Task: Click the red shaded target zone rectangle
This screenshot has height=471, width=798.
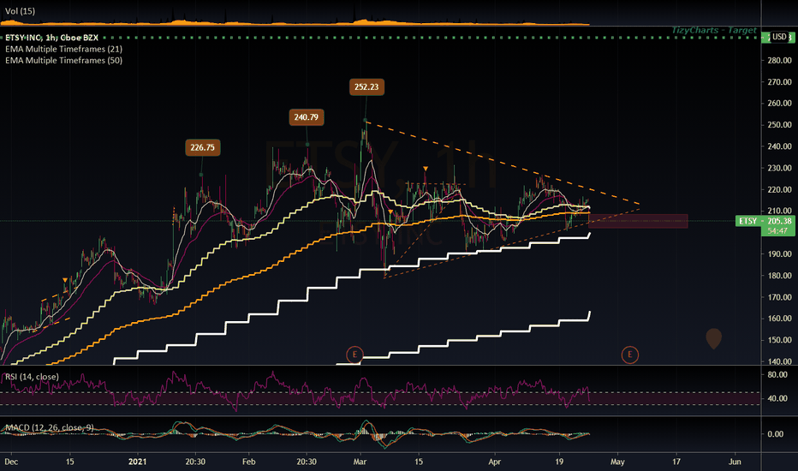Action: [638, 221]
